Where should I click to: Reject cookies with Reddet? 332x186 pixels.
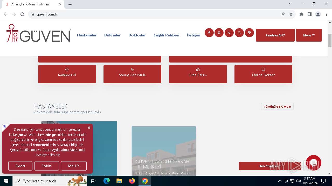click(x=46, y=166)
